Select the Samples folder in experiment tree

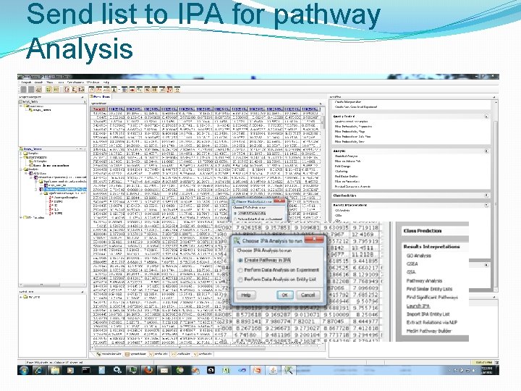(30, 154)
